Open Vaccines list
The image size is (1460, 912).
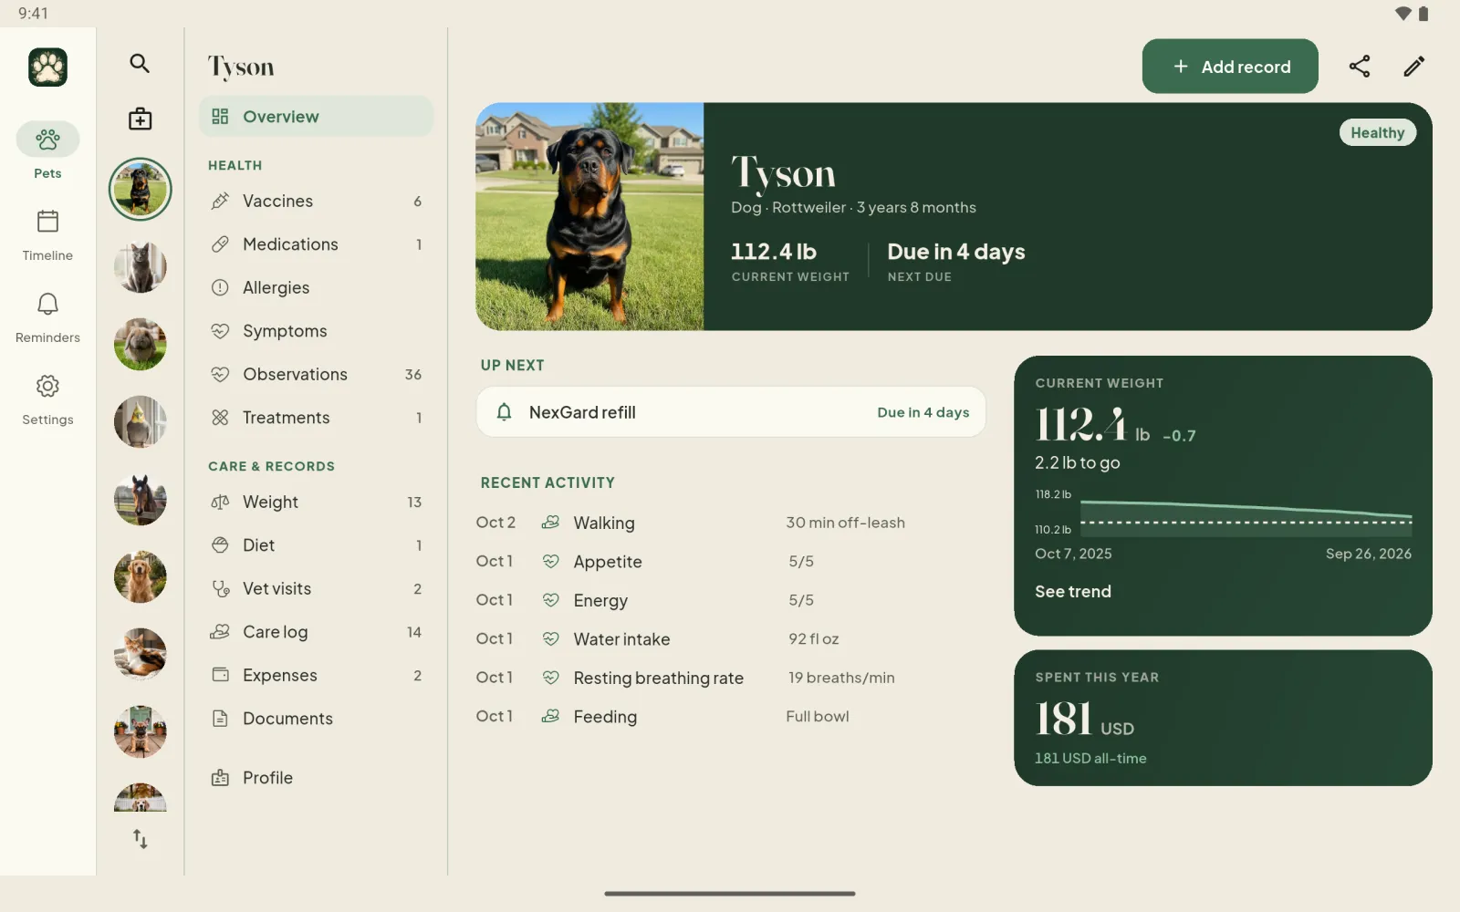[x=316, y=201]
